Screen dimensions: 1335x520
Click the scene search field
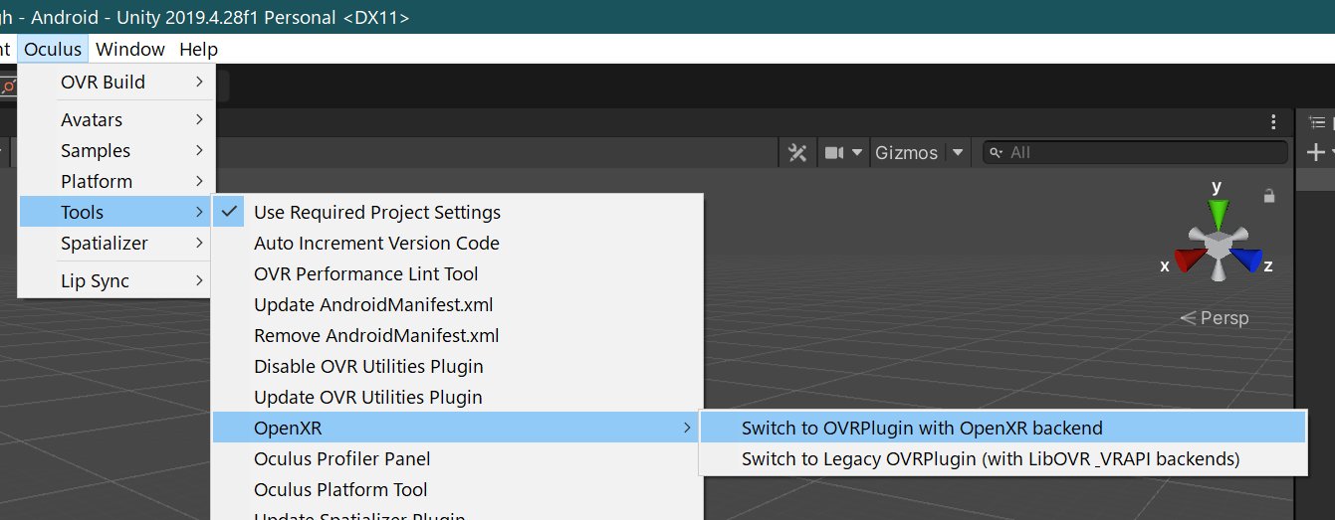[1135, 152]
